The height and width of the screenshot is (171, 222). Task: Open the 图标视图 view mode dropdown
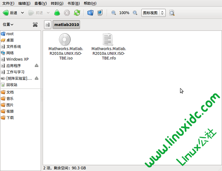(153, 13)
